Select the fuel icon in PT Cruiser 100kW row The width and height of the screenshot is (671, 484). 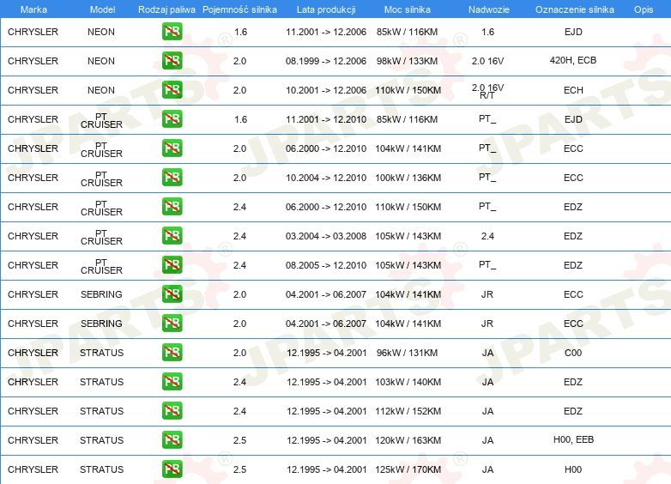pos(172,178)
